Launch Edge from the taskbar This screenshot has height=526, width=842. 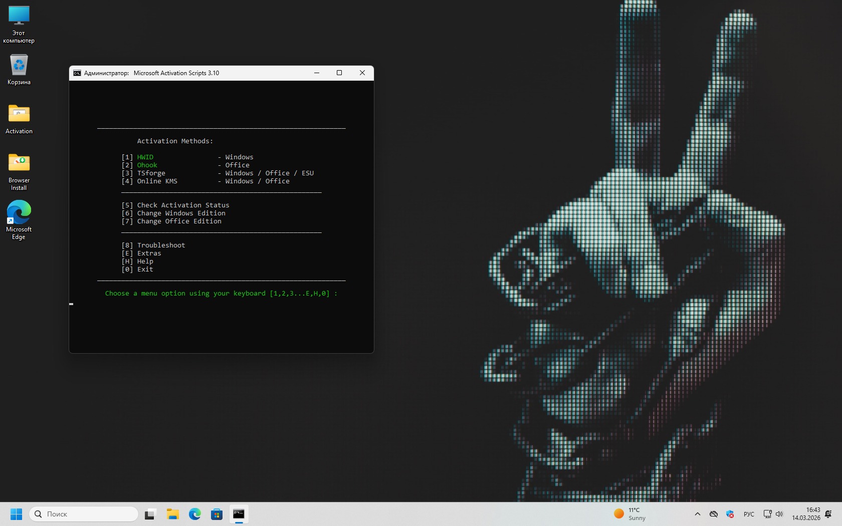[x=195, y=514]
